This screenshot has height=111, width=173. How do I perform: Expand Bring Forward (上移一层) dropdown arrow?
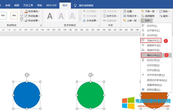point(139,20)
